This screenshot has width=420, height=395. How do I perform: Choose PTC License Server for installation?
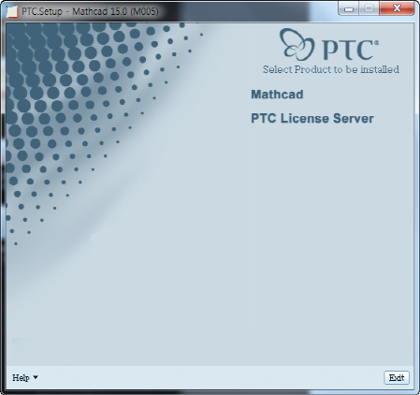(x=312, y=119)
